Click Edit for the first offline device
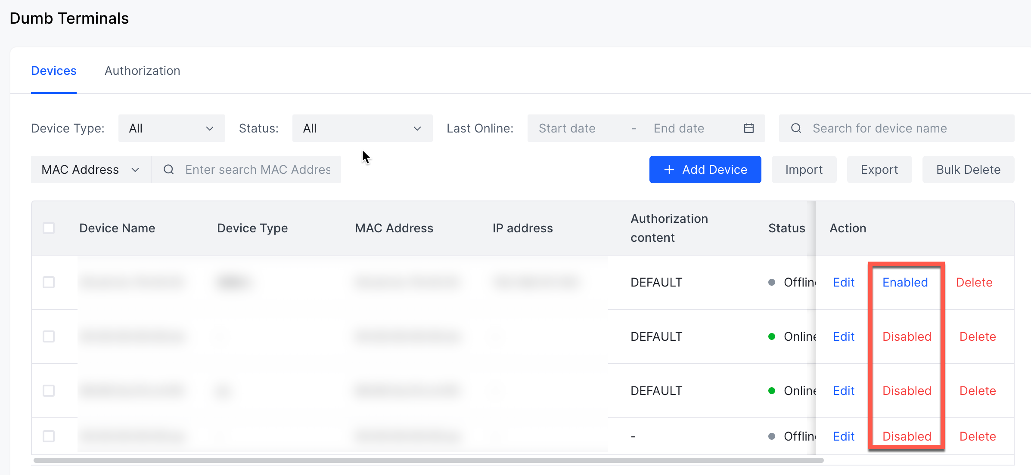The image size is (1031, 475). (843, 283)
